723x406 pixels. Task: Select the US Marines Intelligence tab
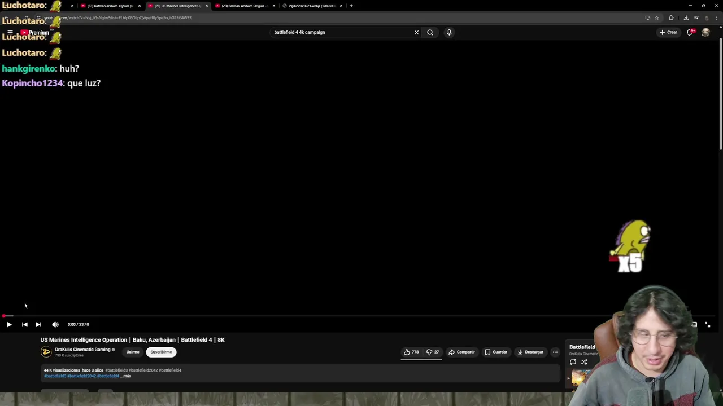(x=177, y=6)
